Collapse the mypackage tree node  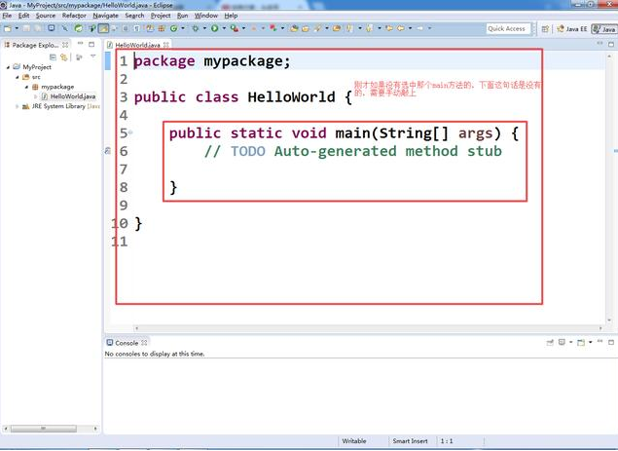[x=25, y=87]
